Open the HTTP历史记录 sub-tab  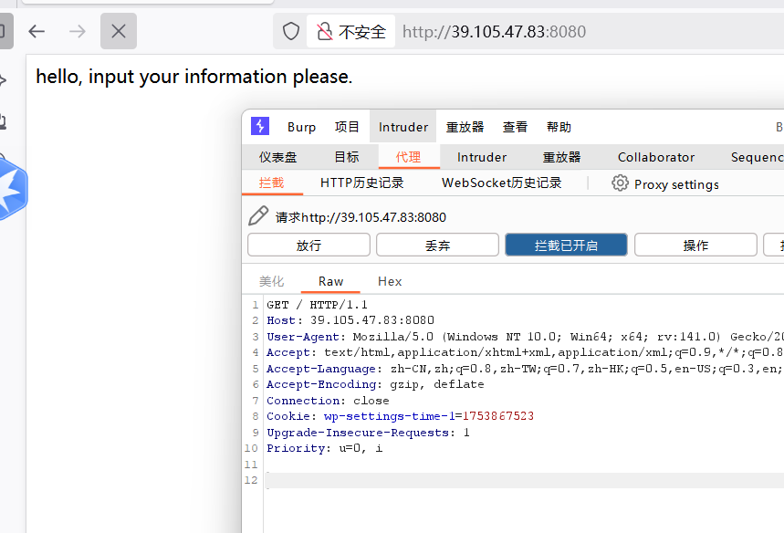pyautogui.click(x=361, y=183)
